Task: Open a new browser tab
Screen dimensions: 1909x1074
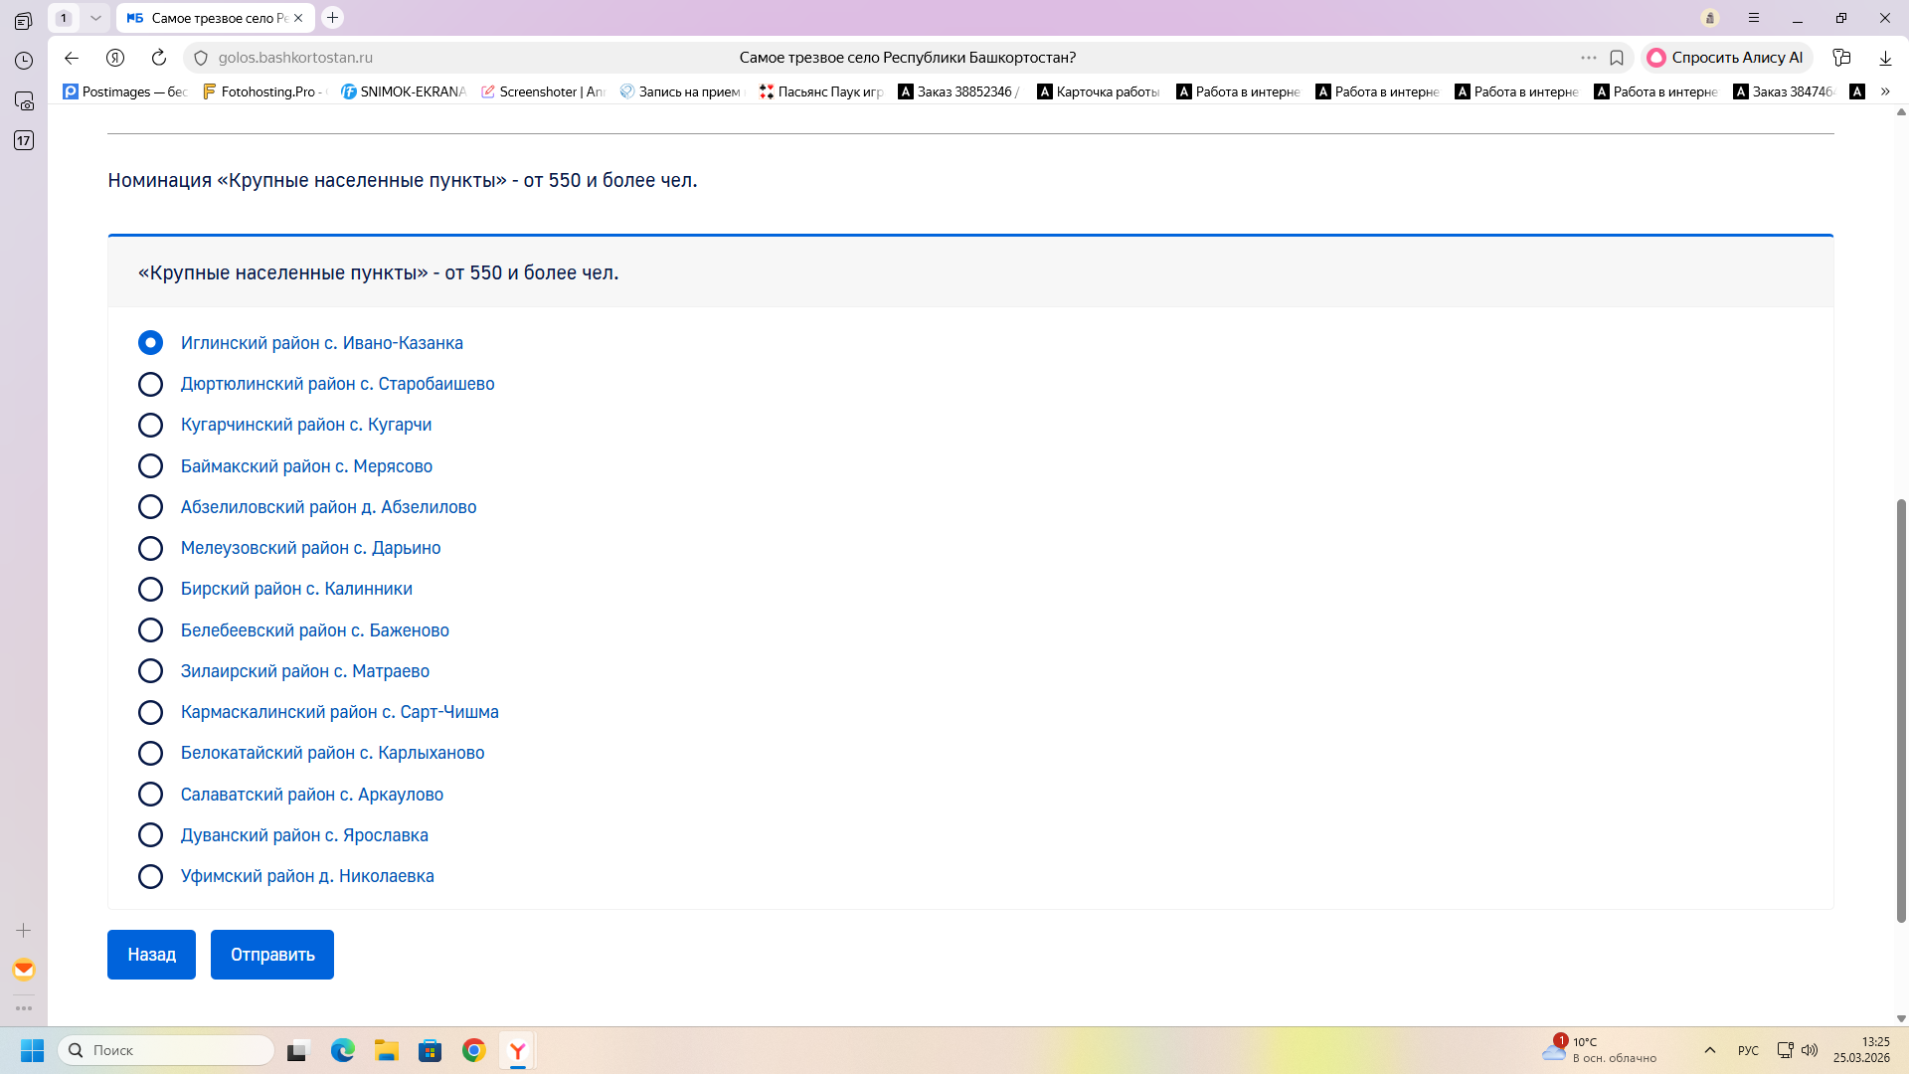Action: (333, 18)
